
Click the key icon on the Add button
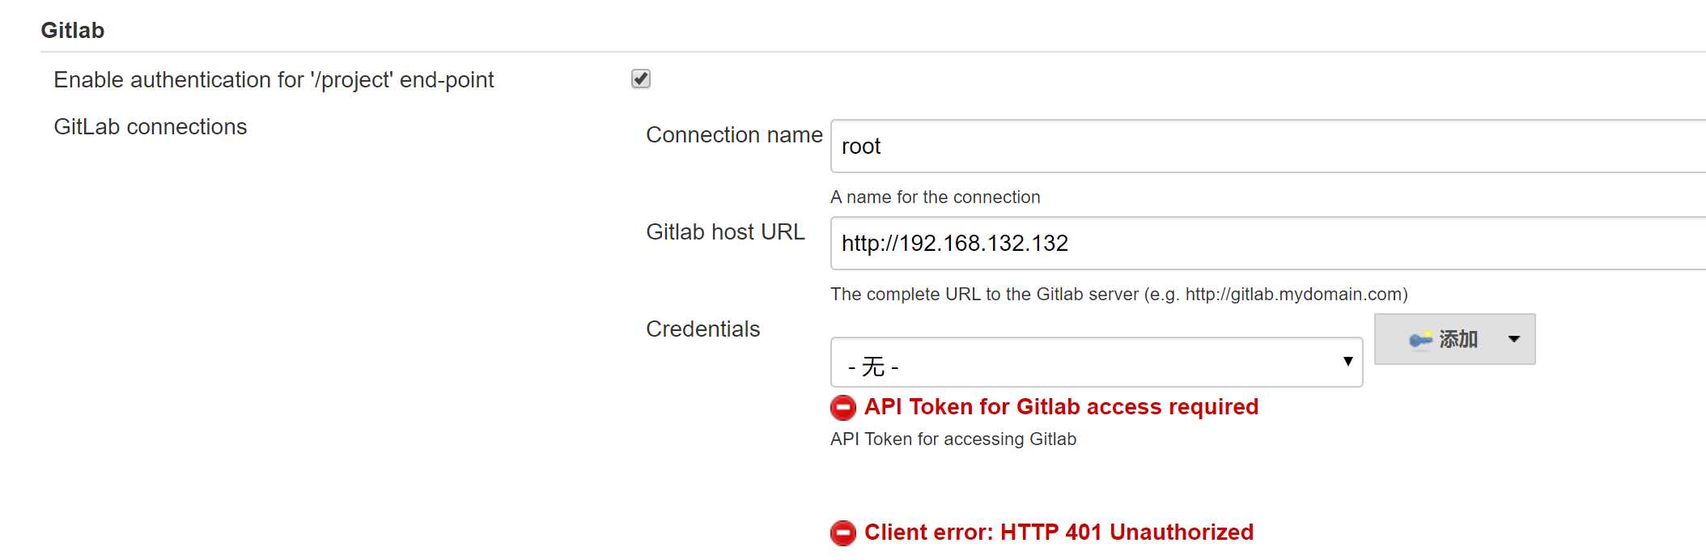[1420, 340]
